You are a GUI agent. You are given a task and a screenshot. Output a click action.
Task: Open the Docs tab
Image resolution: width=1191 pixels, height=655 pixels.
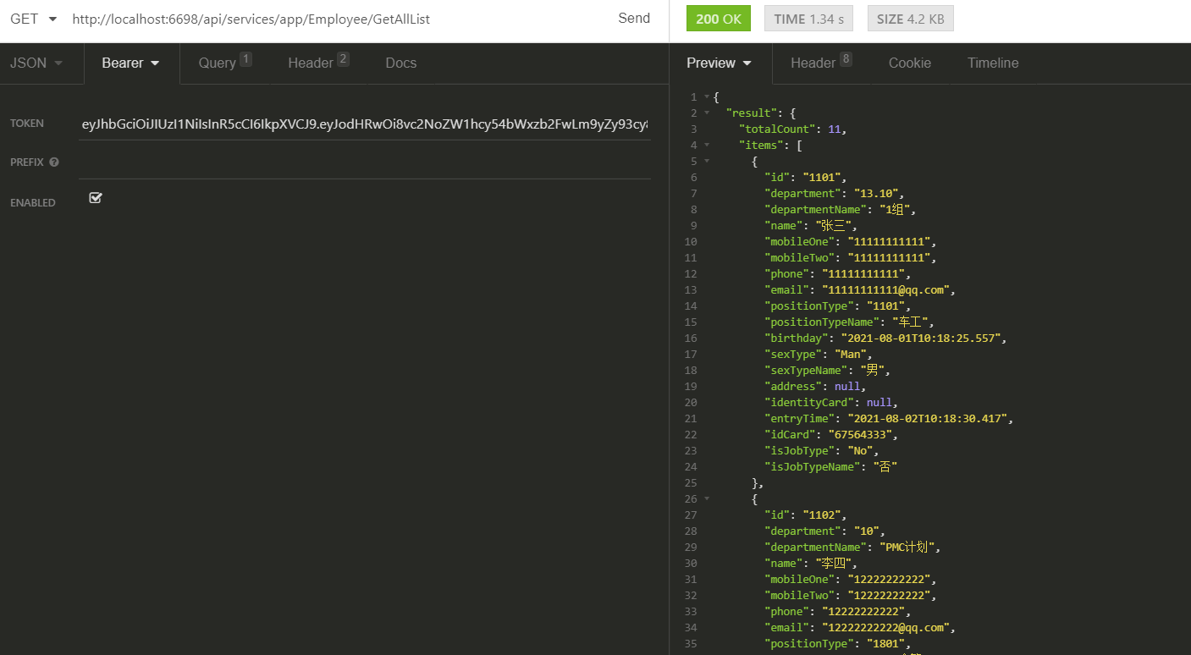(400, 63)
